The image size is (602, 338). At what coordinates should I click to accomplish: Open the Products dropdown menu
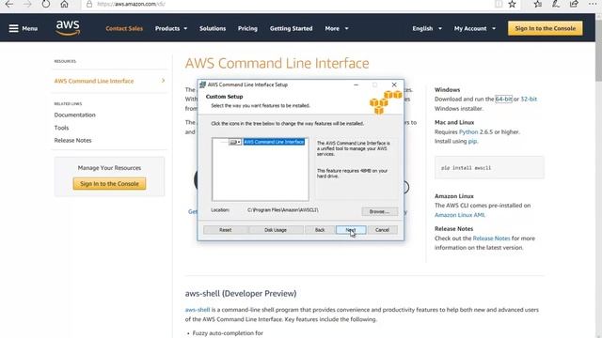[171, 28]
